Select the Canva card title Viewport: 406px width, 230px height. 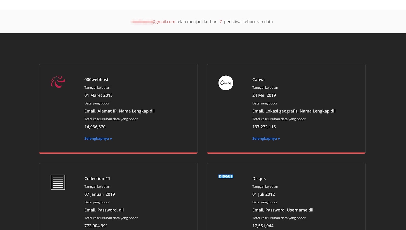(x=258, y=80)
